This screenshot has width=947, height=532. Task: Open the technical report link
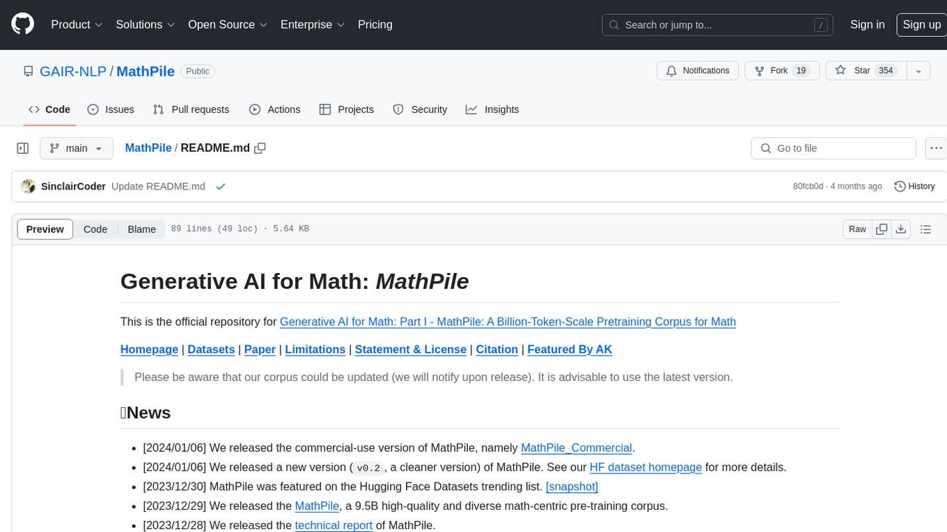[334, 525]
